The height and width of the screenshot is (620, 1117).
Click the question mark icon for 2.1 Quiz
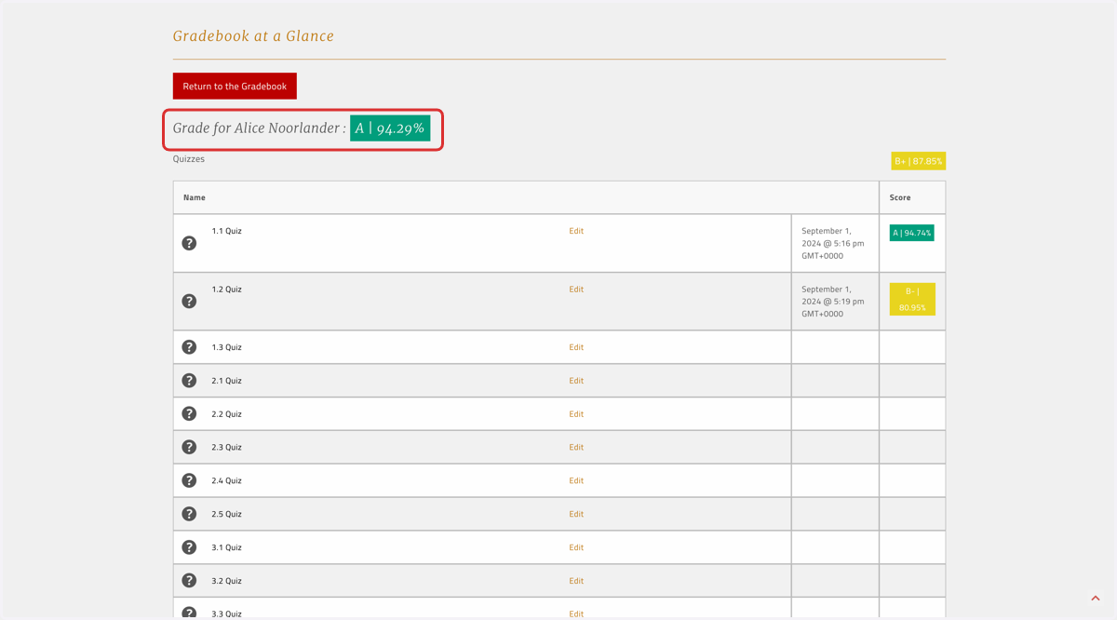(x=189, y=381)
